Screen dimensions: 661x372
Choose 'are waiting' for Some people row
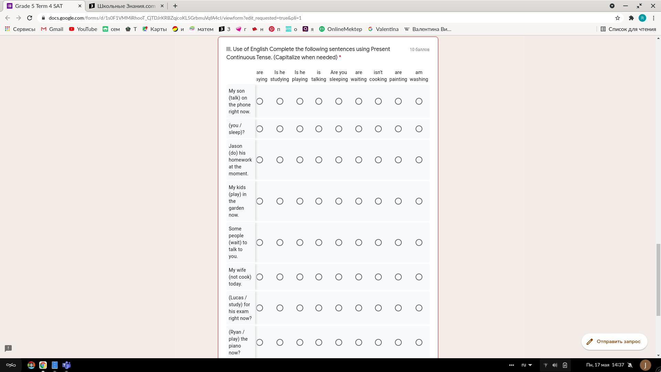359,242
